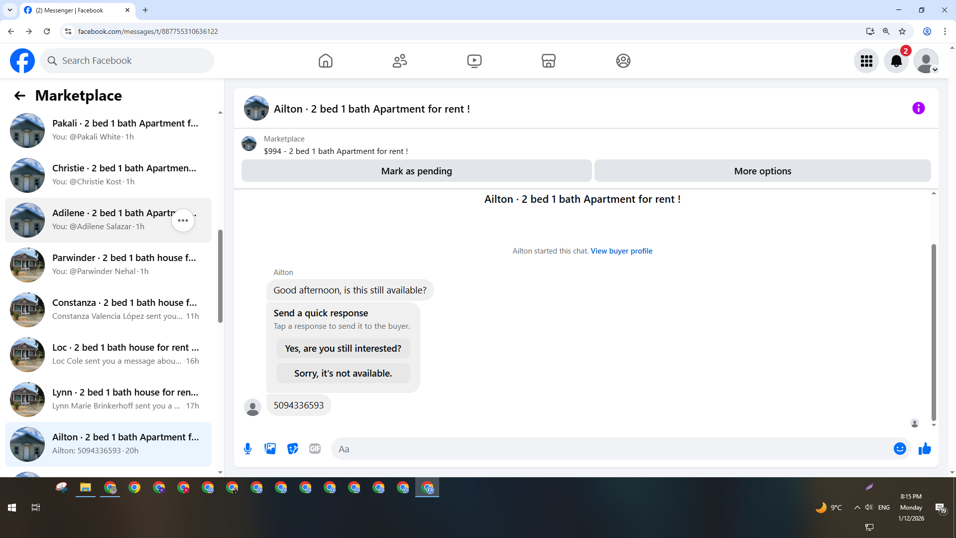Send a thumbs-up like
Image resolution: width=956 pixels, height=538 pixels.
(925, 449)
